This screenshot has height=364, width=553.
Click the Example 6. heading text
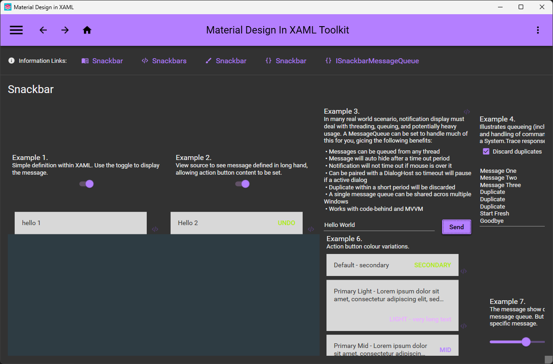pyautogui.click(x=344, y=239)
